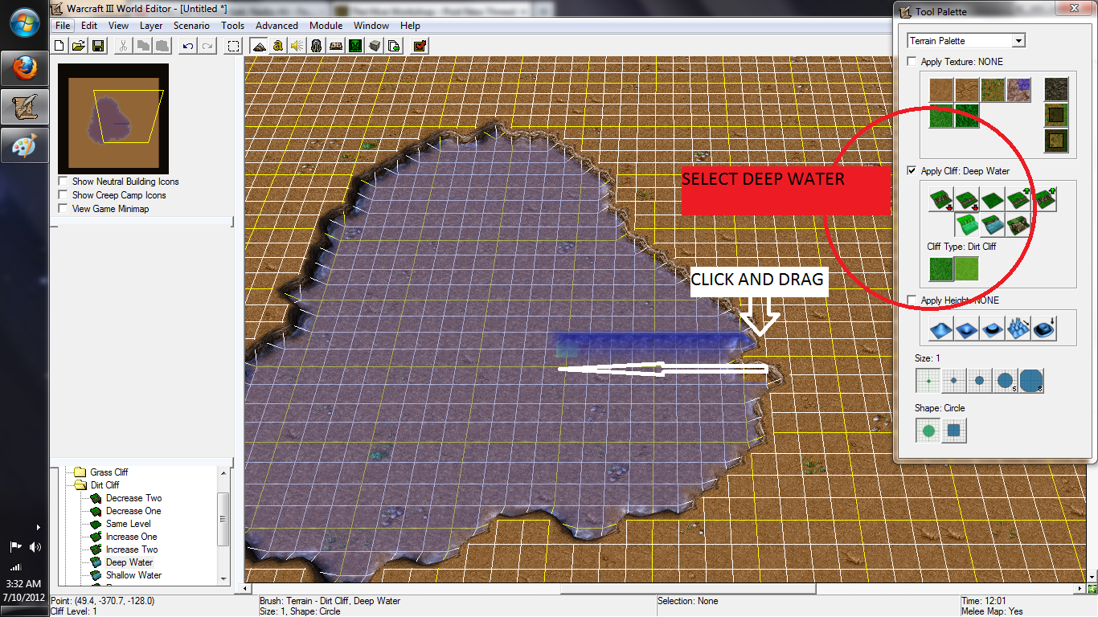
Task: Choose the cracked dirt texture swatch
Action: (x=967, y=90)
